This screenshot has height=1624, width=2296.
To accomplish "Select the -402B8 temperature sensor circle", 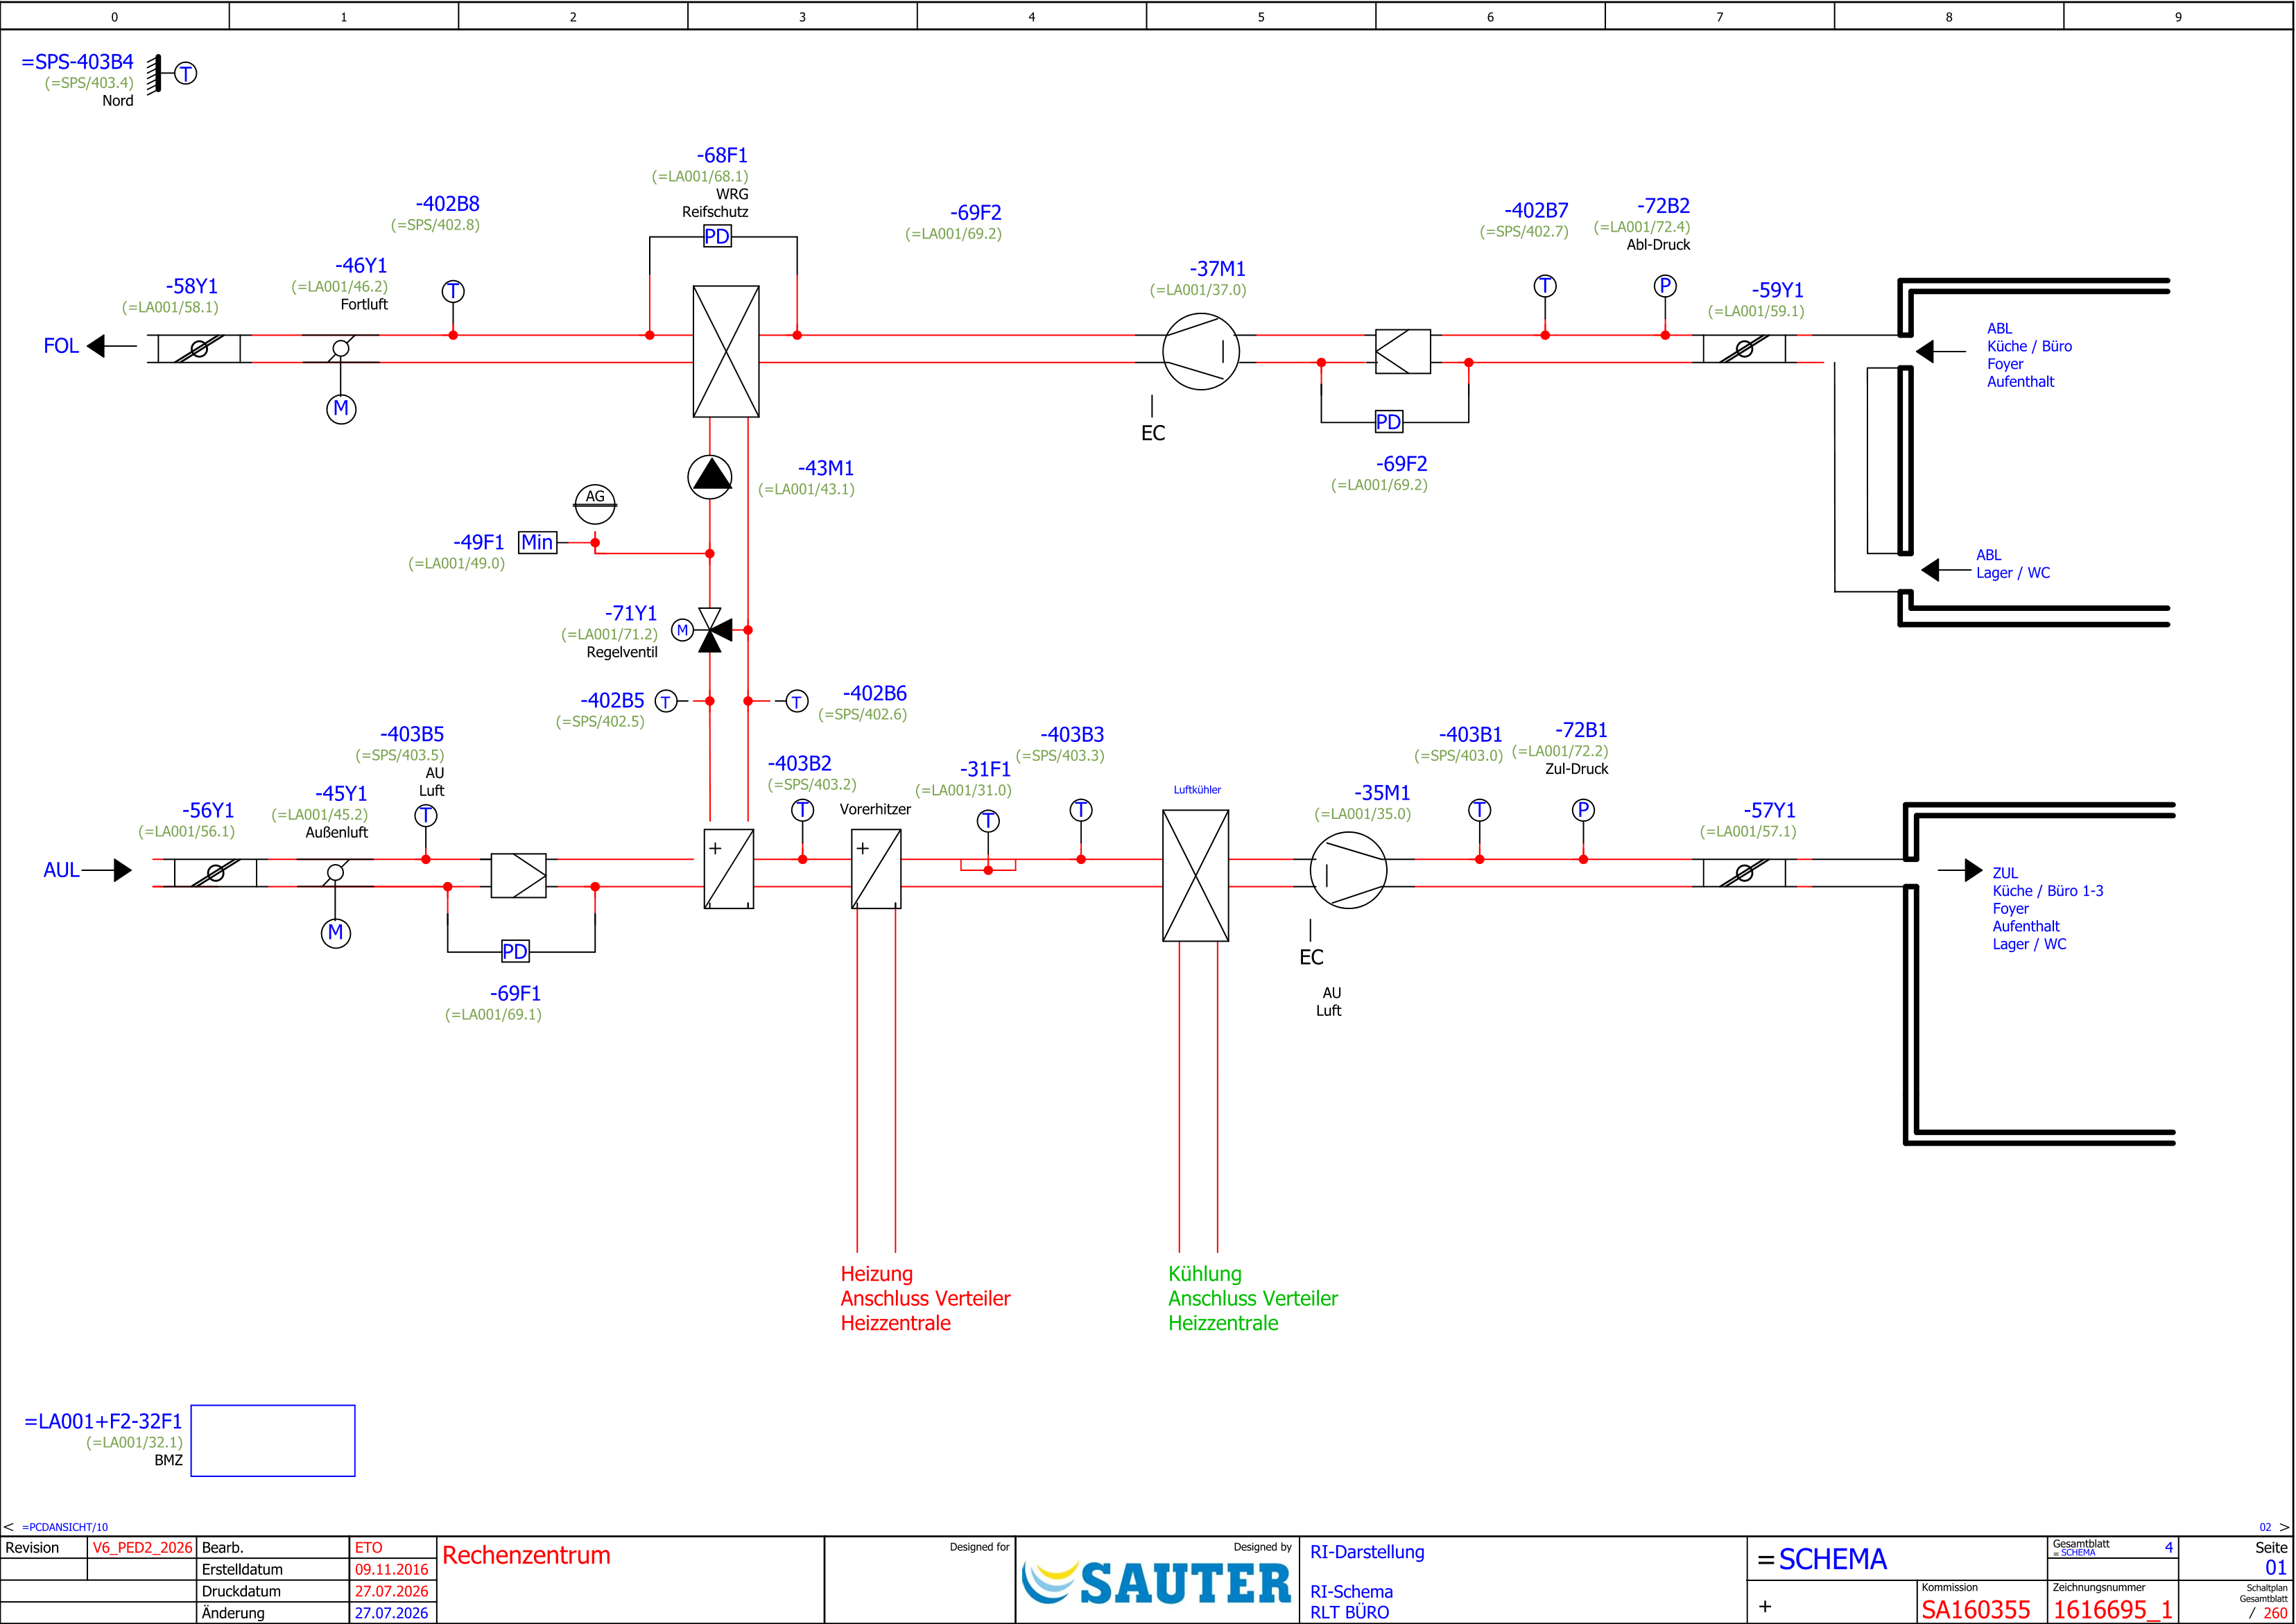I will (x=453, y=291).
